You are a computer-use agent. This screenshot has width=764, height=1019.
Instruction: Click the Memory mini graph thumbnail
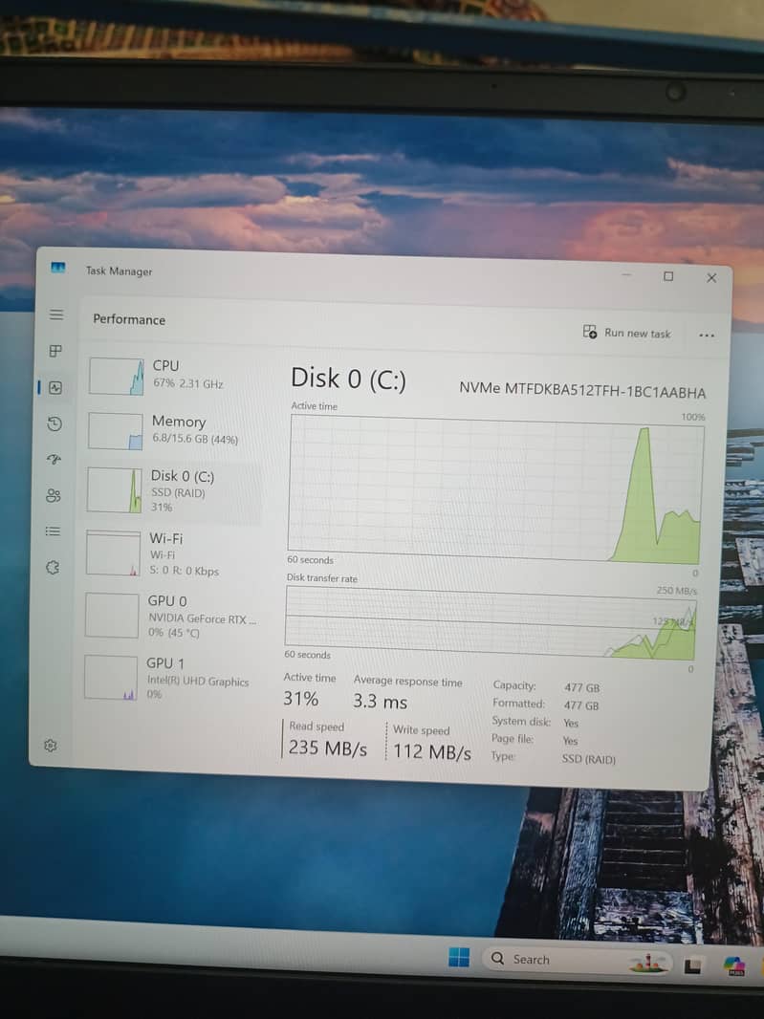point(115,431)
